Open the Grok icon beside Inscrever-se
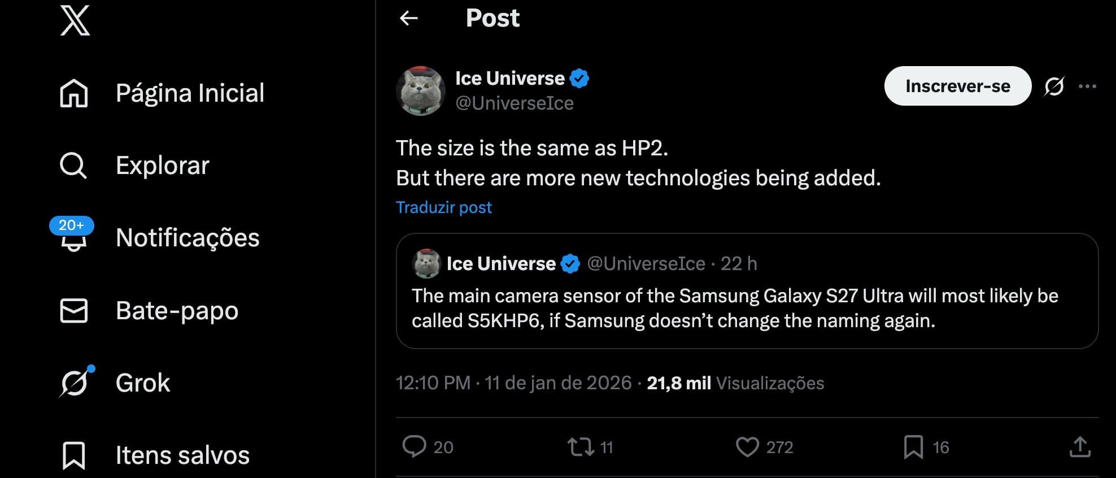Viewport: 1116px width, 478px height. click(x=1054, y=86)
